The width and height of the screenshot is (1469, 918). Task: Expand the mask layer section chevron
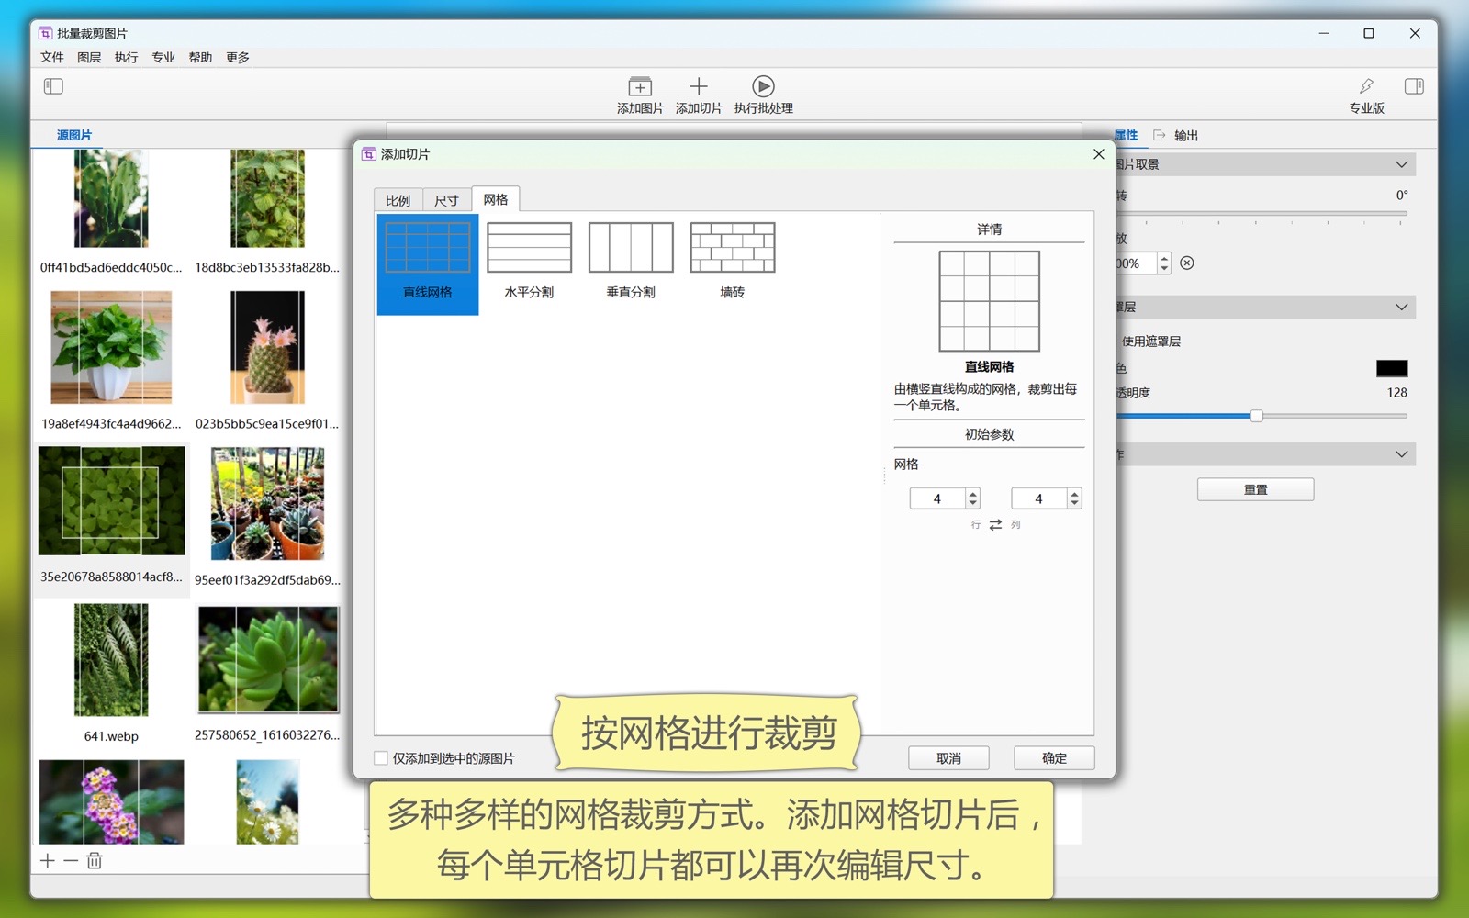tap(1401, 307)
